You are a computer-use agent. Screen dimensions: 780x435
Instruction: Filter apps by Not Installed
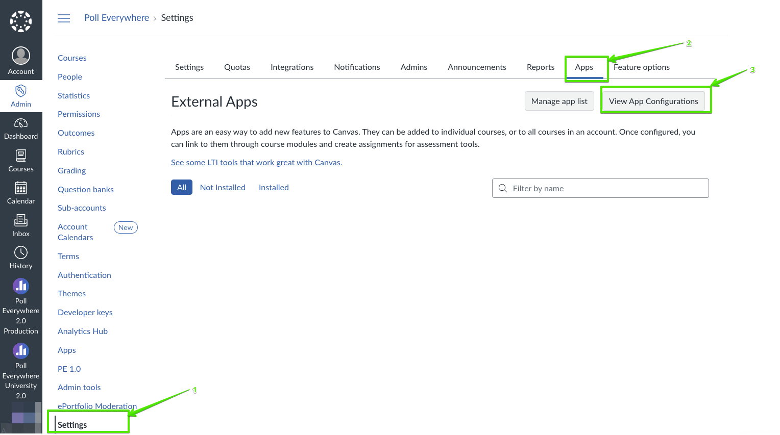[223, 187]
